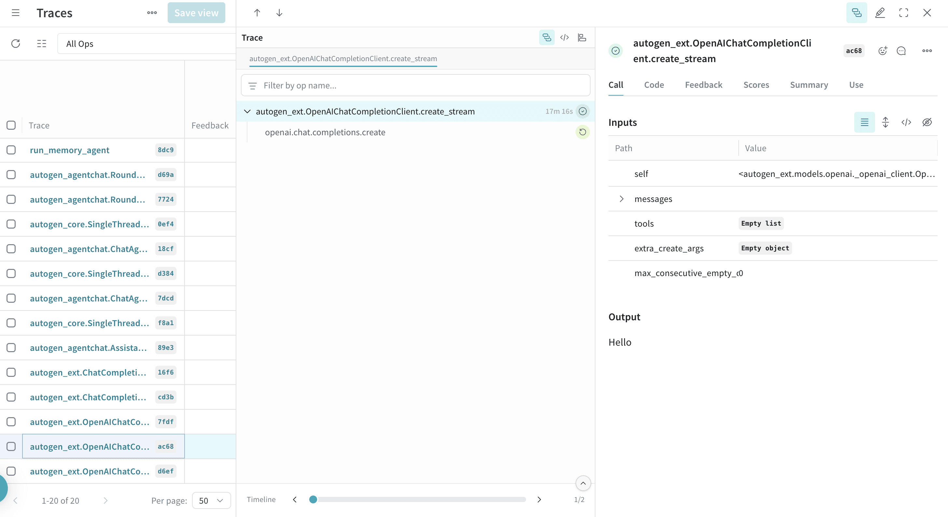Open the Summary tab
The width and height of the screenshot is (948, 517).
point(809,85)
